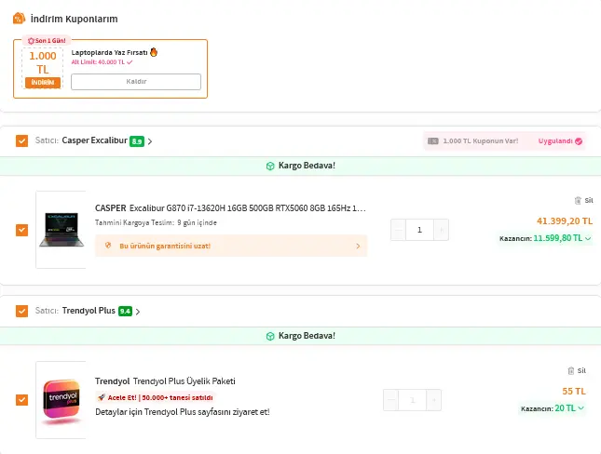Screen dimensions: 601x454
Task: Increase quantity of Trendyol Plus membership
Action: coord(434,400)
